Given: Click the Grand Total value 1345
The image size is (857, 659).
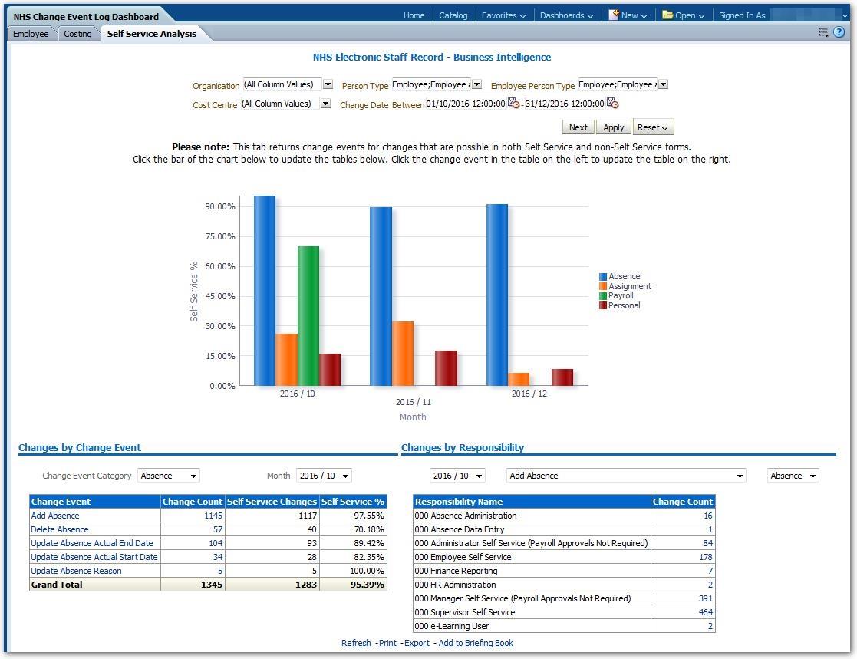Looking at the screenshot, I should tap(212, 585).
